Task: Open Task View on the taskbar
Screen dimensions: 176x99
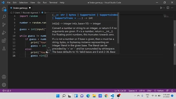Action: 70,96
